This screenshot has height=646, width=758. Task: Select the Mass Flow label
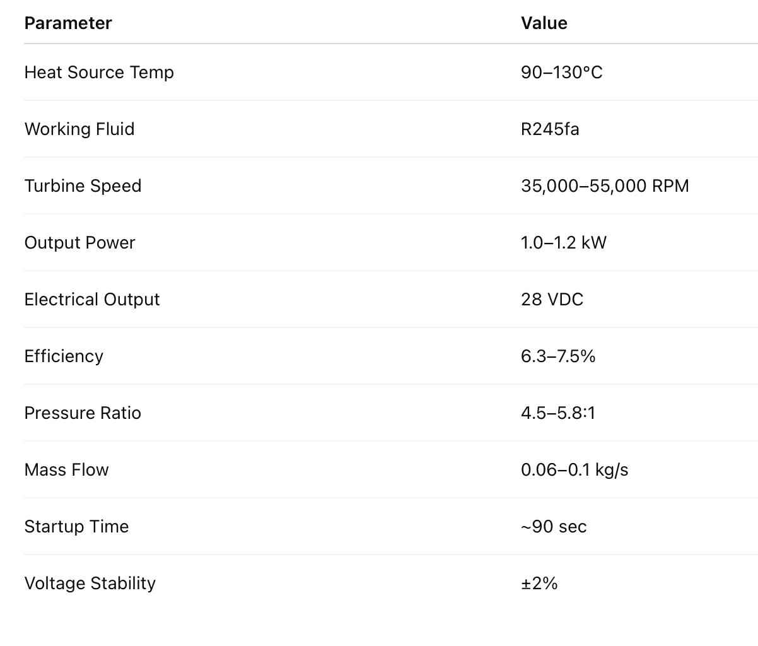pyautogui.click(x=66, y=470)
